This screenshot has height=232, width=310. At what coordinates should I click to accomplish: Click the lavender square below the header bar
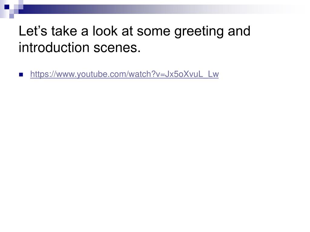pyautogui.click(x=12, y=16)
